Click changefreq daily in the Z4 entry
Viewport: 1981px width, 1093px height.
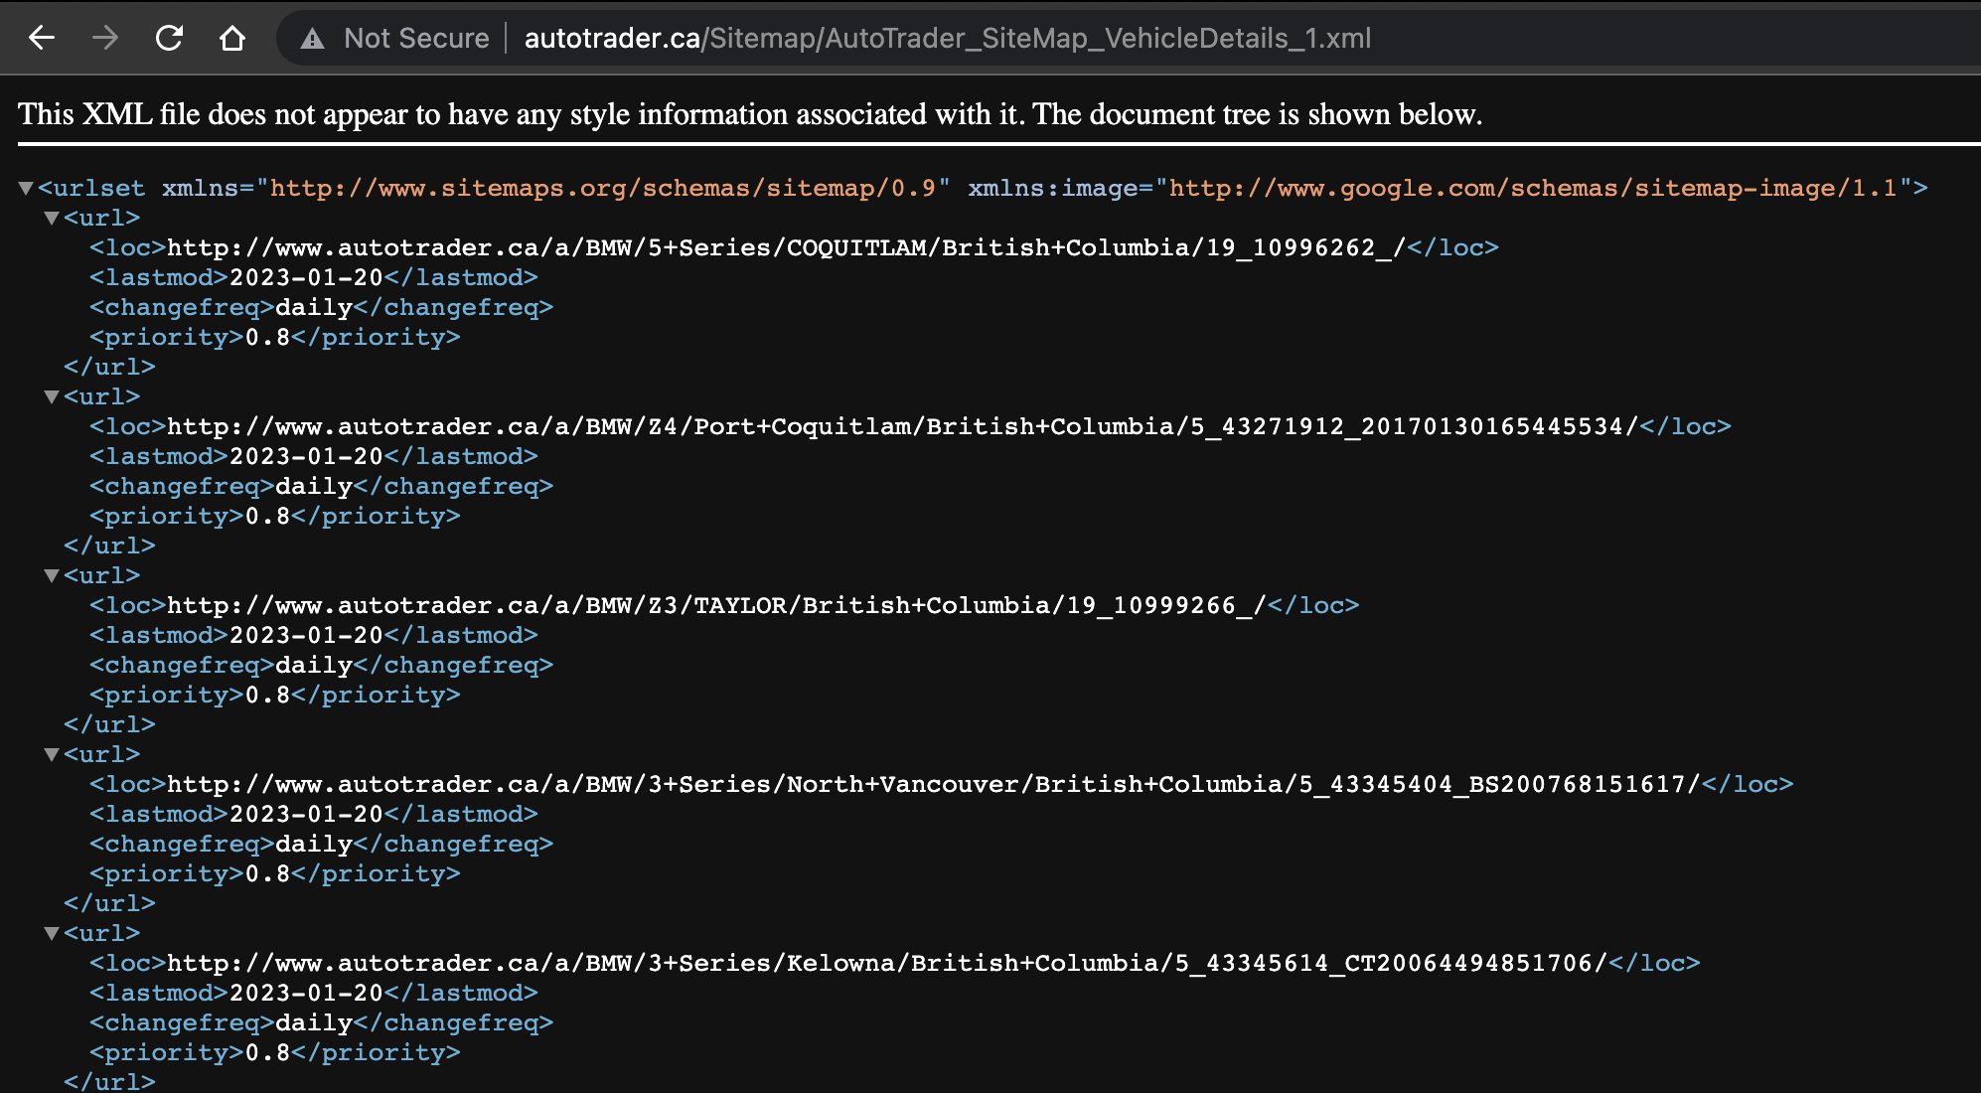[314, 486]
